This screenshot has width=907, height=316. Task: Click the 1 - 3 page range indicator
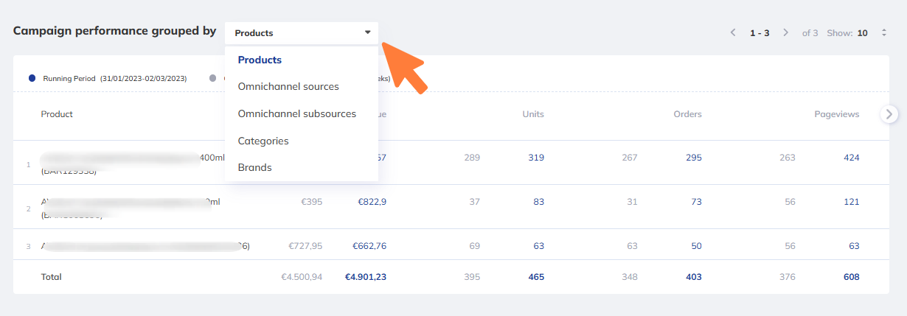(760, 33)
